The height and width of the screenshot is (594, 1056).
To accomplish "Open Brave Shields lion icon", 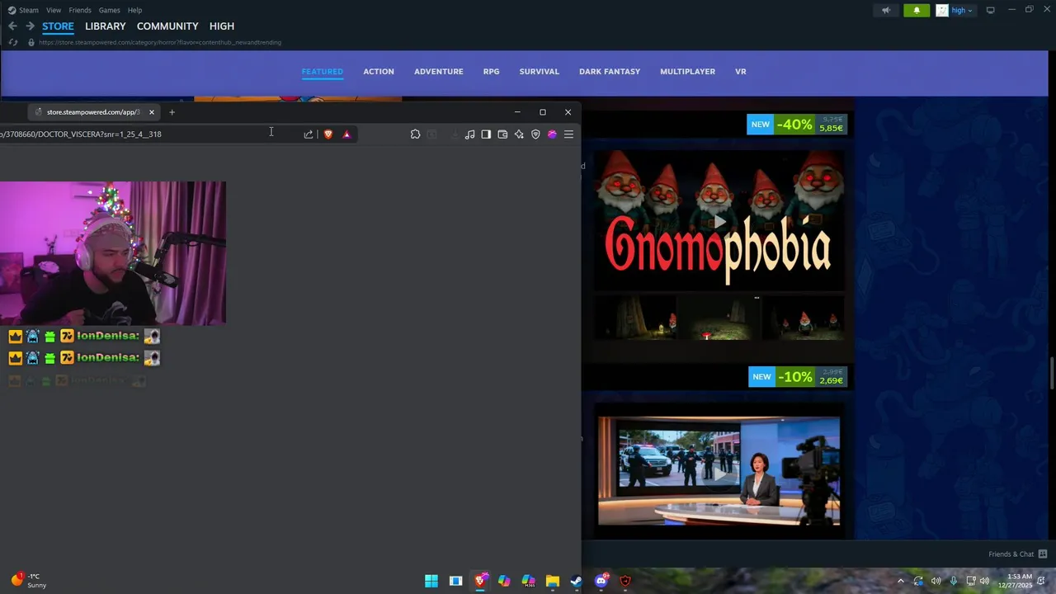I will [328, 134].
